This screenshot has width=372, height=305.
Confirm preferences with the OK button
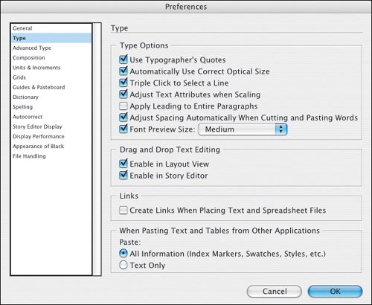click(335, 291)
